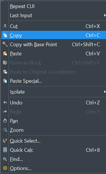Screen dimensions: 106x174
Task: Expand the Isolate submenu arrow
Action: coord(105,92)
